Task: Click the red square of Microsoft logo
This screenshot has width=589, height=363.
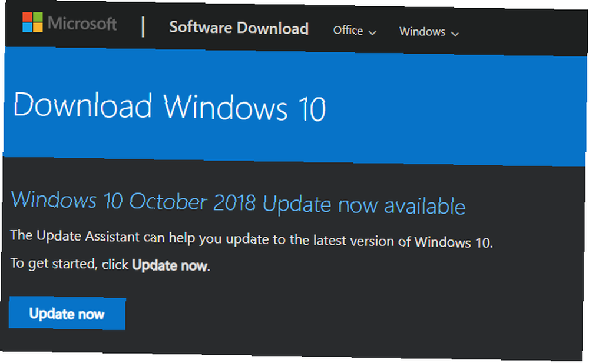Action: click(28, 17)
